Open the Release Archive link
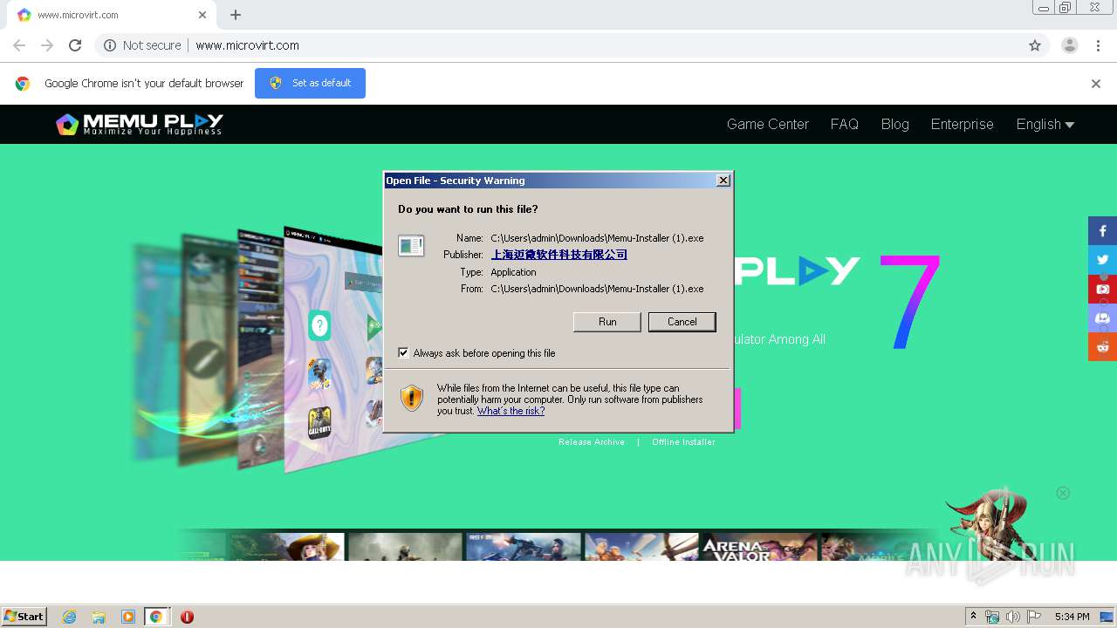Viewport: 1117px width, 628px height. click(x=592, y=442)
